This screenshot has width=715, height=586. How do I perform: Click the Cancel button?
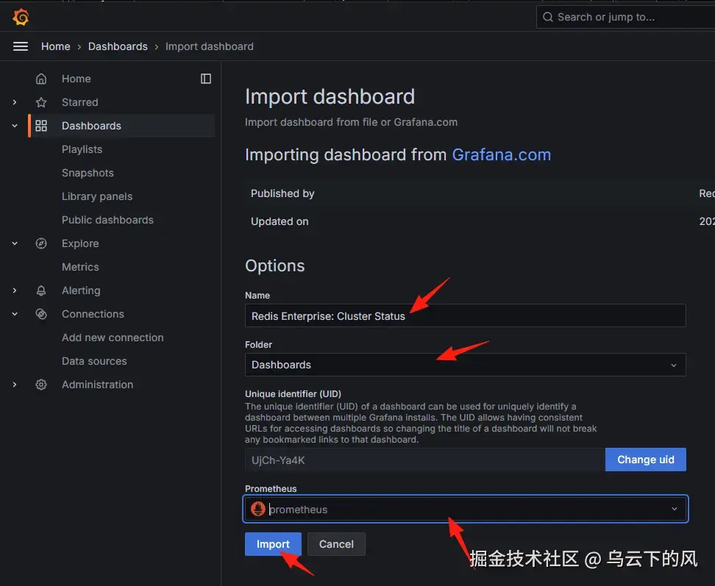[x=336, y=544]
